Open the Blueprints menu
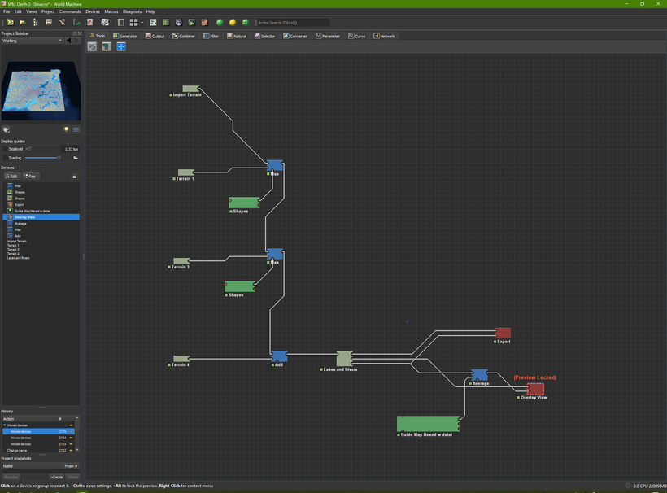Screen dimensions: 667x493 click(133, 11)
